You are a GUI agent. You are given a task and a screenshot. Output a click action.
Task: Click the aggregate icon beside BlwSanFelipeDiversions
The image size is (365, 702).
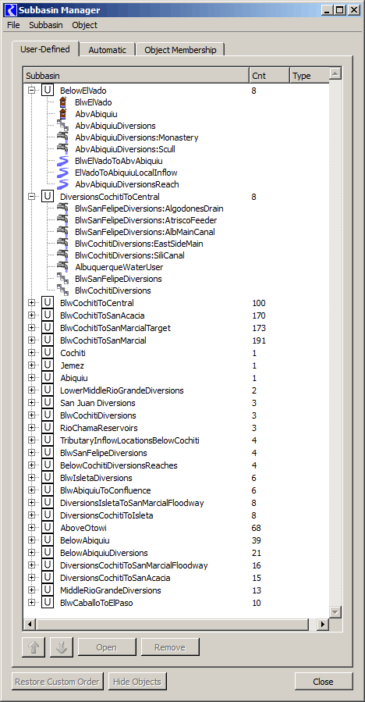[x=63, y=279]
